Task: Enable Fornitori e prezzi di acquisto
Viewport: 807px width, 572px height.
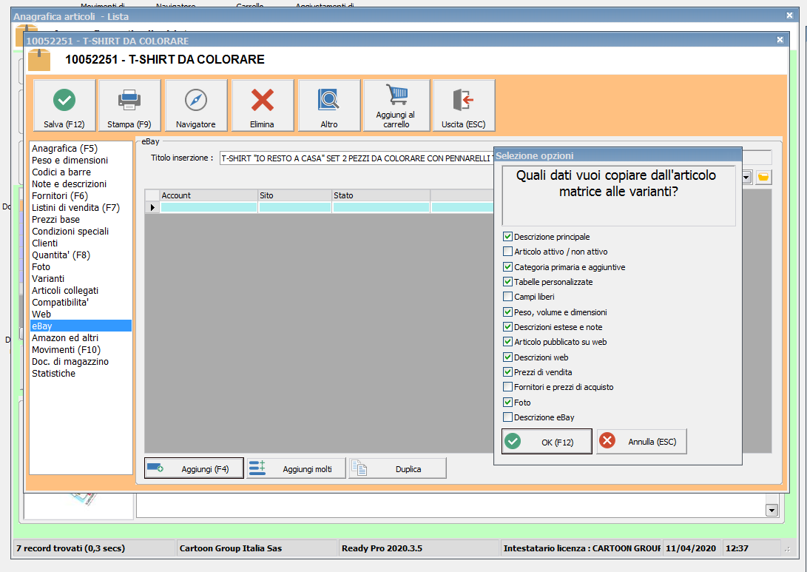Action: coord(507,387)
